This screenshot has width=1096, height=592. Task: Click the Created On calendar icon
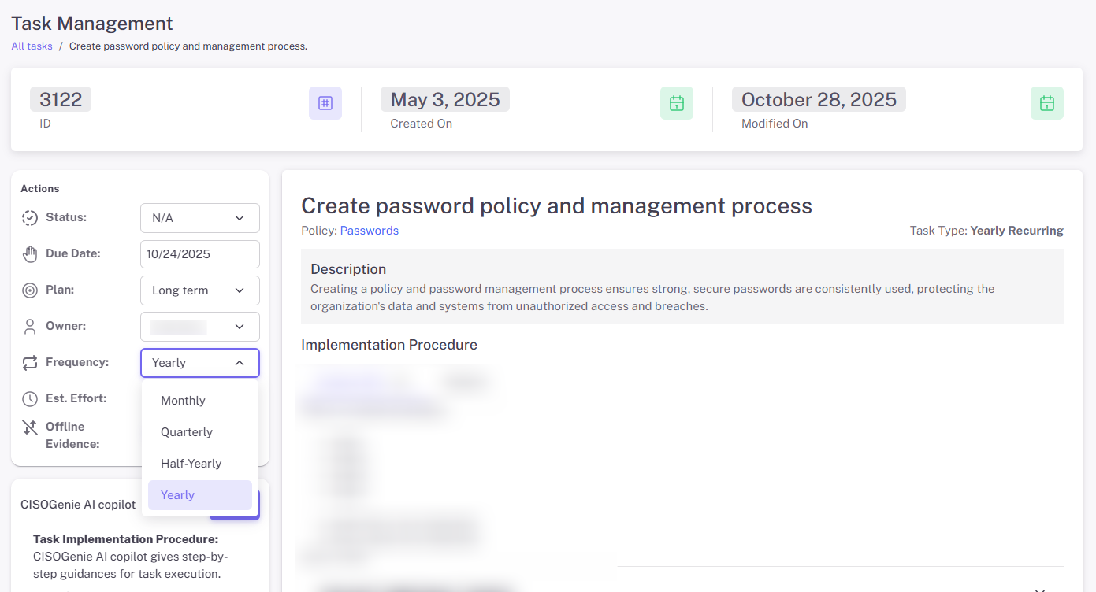pyautogui.click(x=676, y=103)
